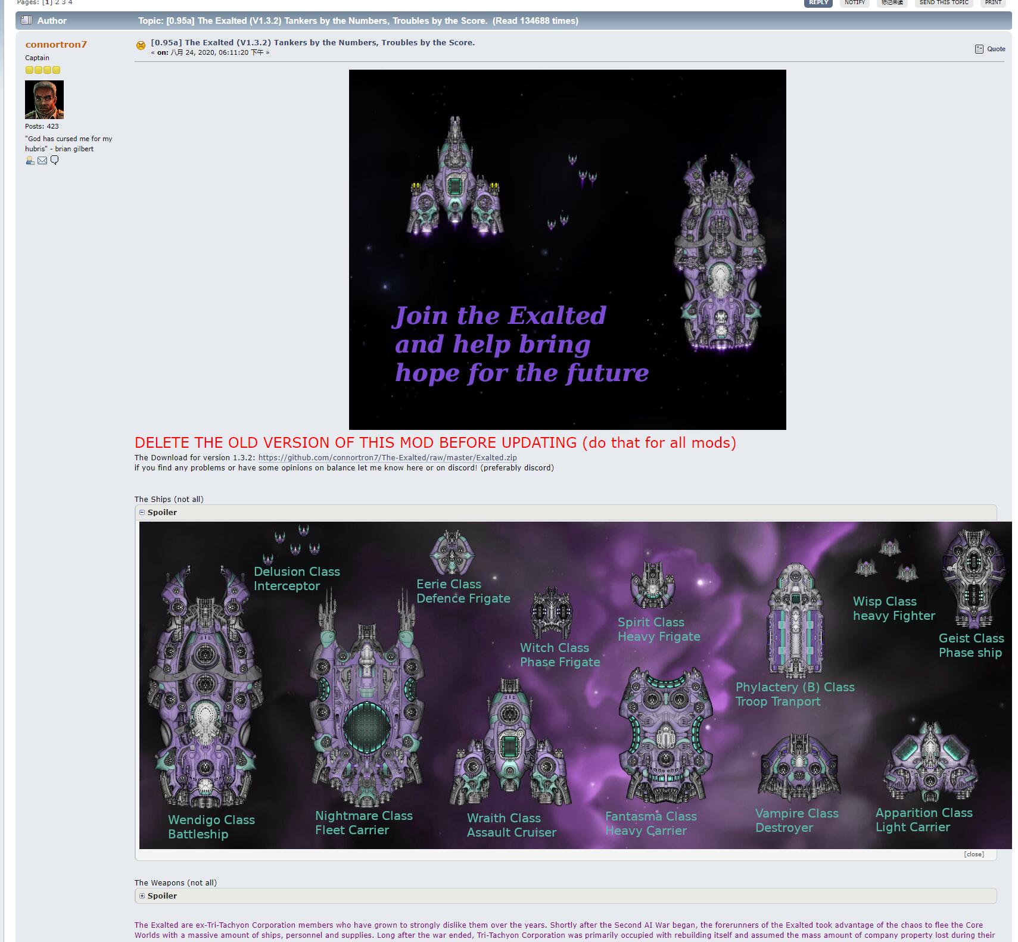Click the Print button
Viewport: 1018px width, 942px height.
pyautogui.click(x=993, y=2)
